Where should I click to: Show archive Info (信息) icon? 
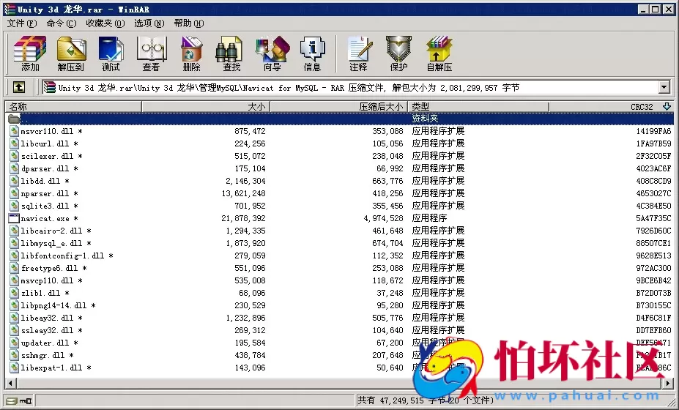tap(312, 53)
